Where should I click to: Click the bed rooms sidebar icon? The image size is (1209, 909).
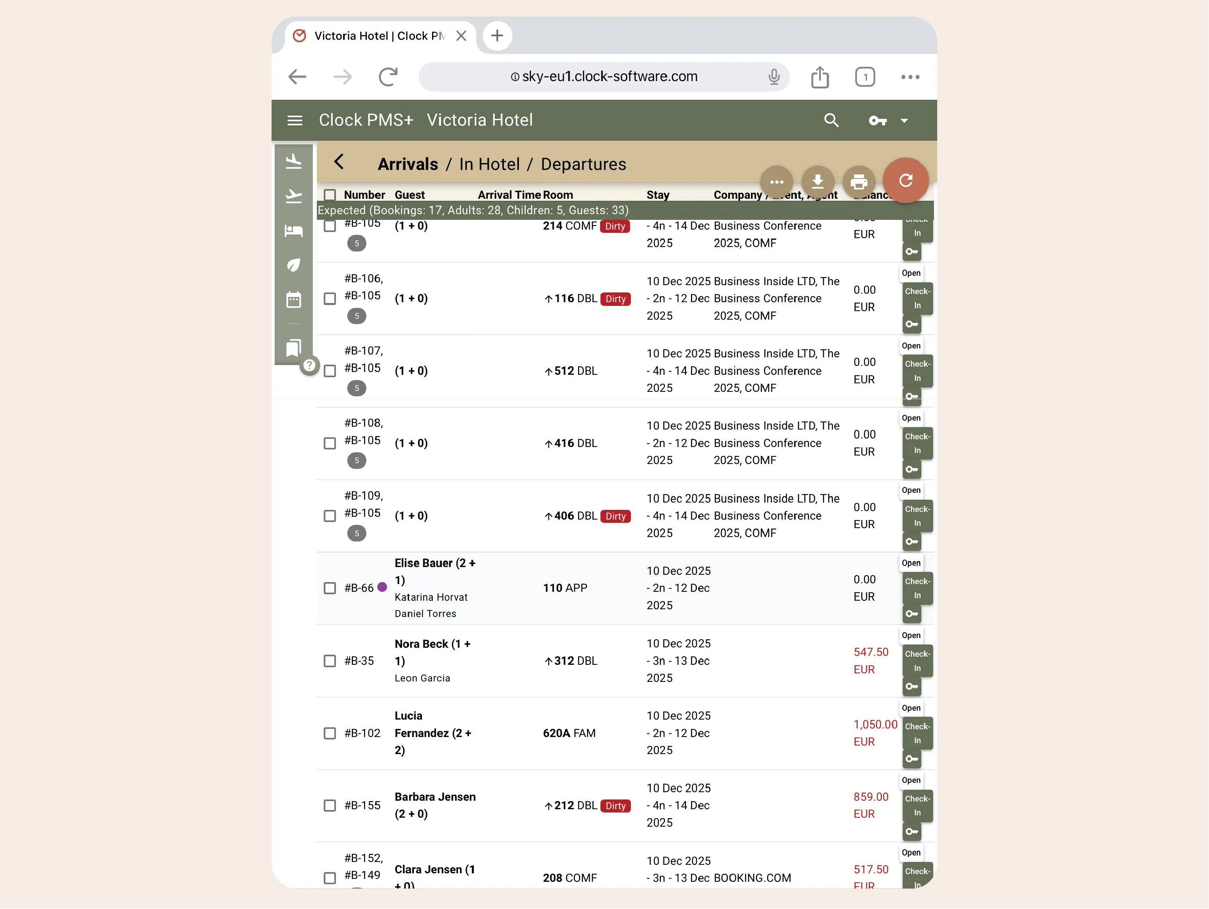(293, 231)
